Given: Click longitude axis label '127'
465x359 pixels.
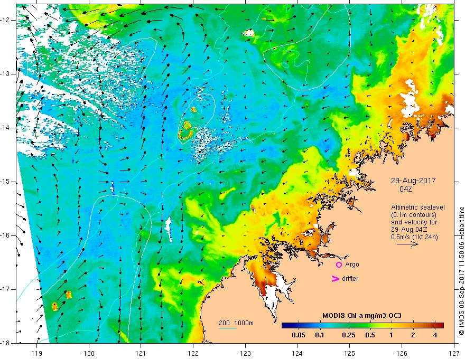Looking at the screenshot, I should [454, 353].
